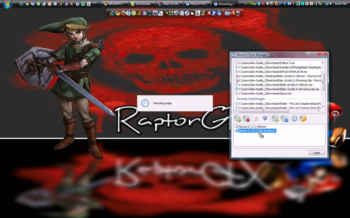Click the add image disc icon
350x218 pixels.
pos(237,119)
